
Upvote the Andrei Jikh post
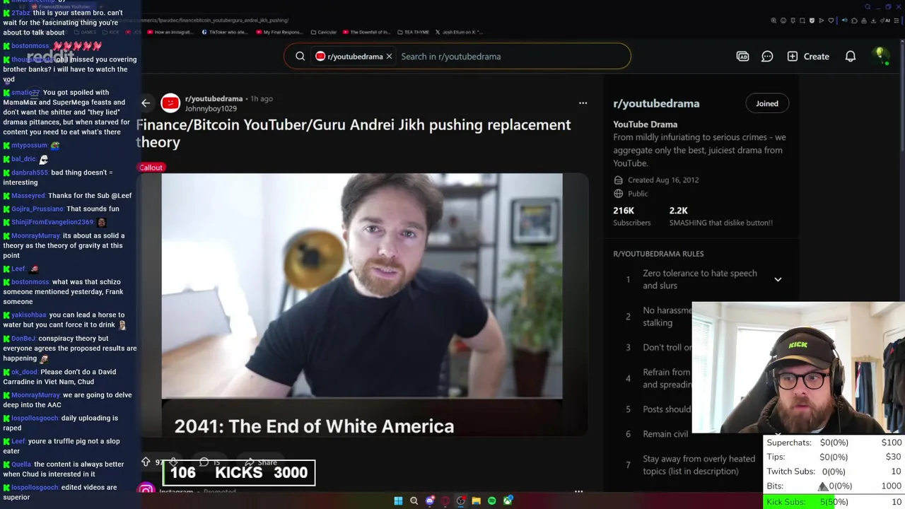(x=146, y=462)
